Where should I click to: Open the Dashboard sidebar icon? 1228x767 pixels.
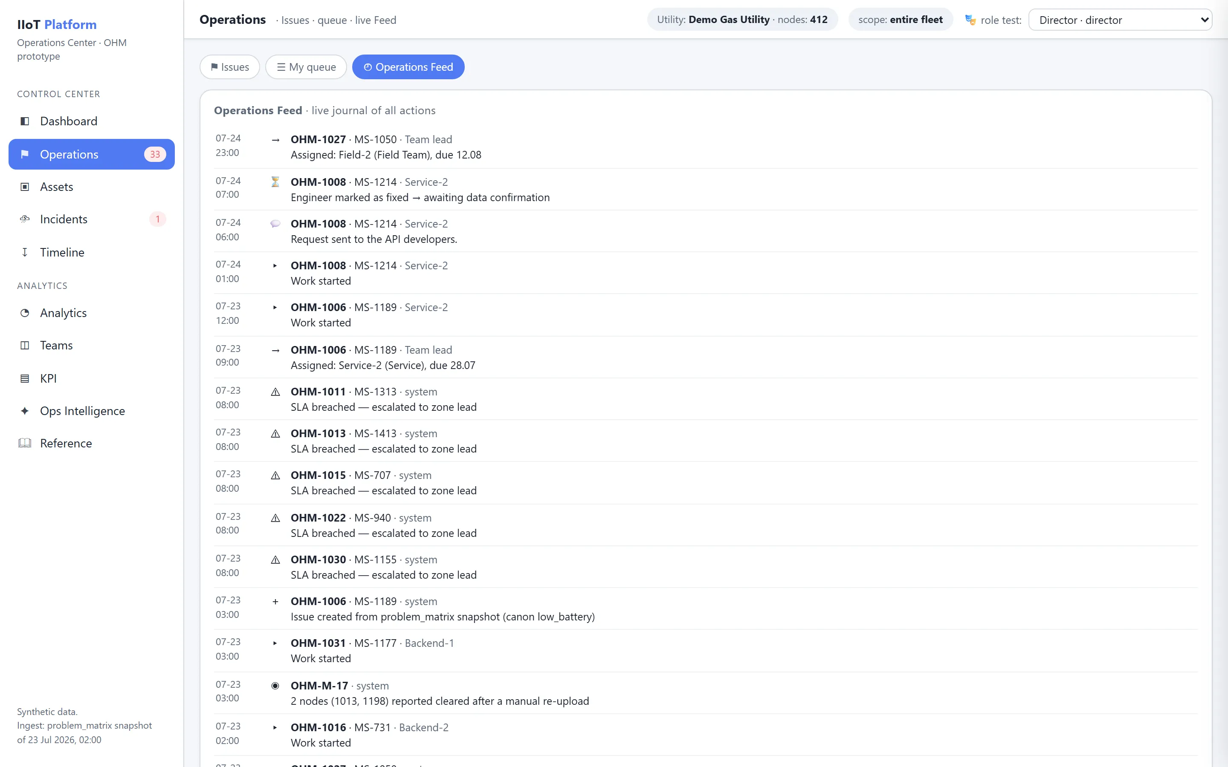pos(24,121)
